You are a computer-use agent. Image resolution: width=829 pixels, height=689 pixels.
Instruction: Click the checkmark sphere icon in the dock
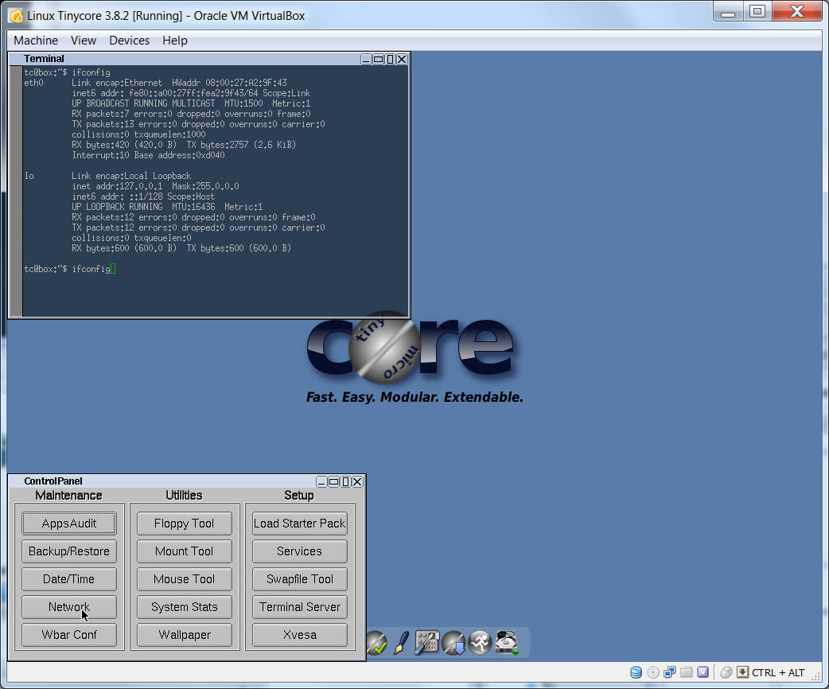(377, 643)
